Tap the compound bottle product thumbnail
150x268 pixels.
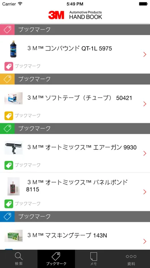pyautogui.click(x=13, y=49)
